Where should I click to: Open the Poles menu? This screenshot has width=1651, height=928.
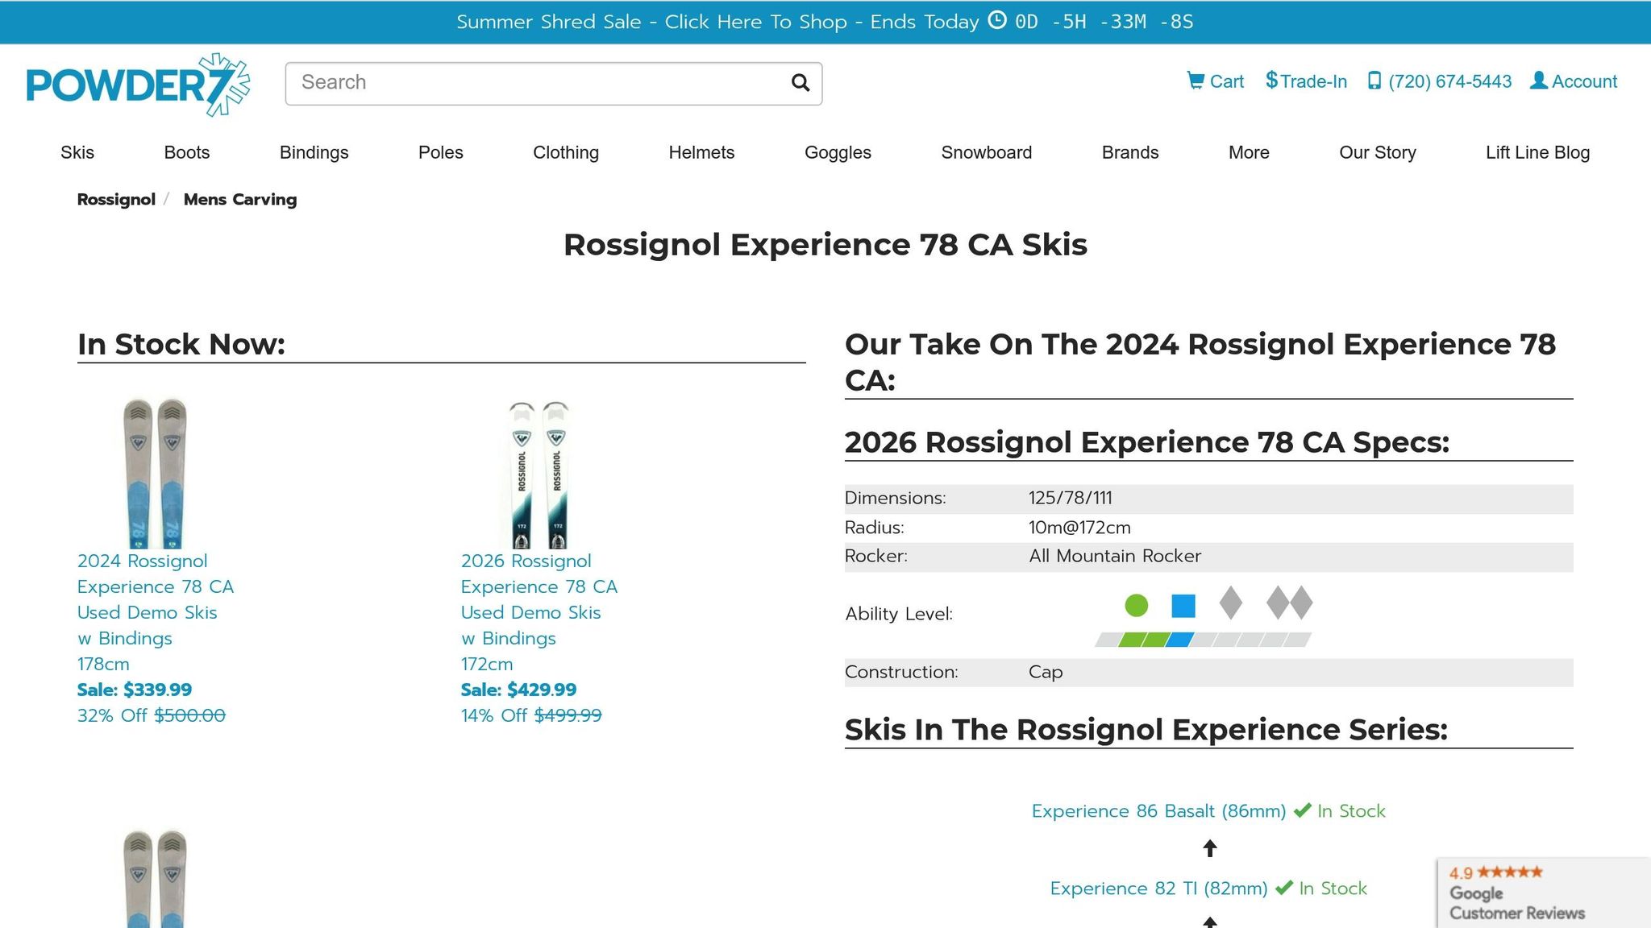(x=441, y=152)
